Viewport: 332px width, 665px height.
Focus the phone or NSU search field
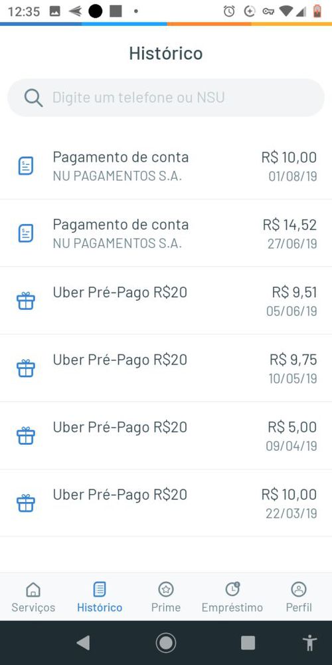pyautogui.click(x=166, y=98)
